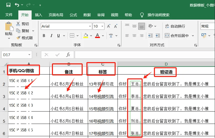Toggle bold formatting

(x=44, y=36)
